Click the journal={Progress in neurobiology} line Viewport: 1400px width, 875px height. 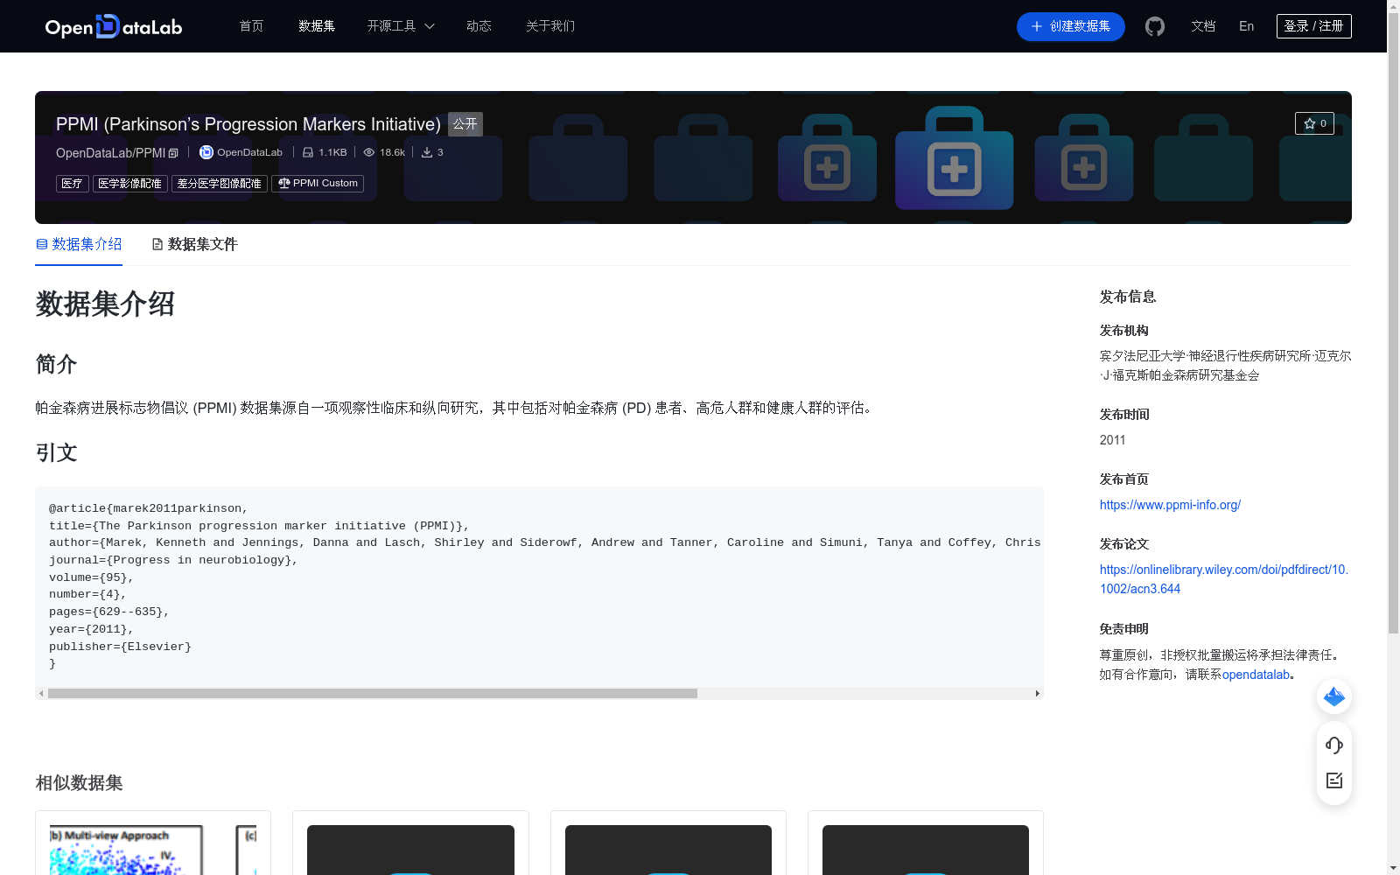point(173,560)
